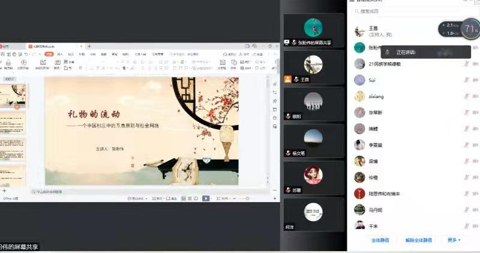Open the 更多 dropdown in members panel

pos(454,240)
